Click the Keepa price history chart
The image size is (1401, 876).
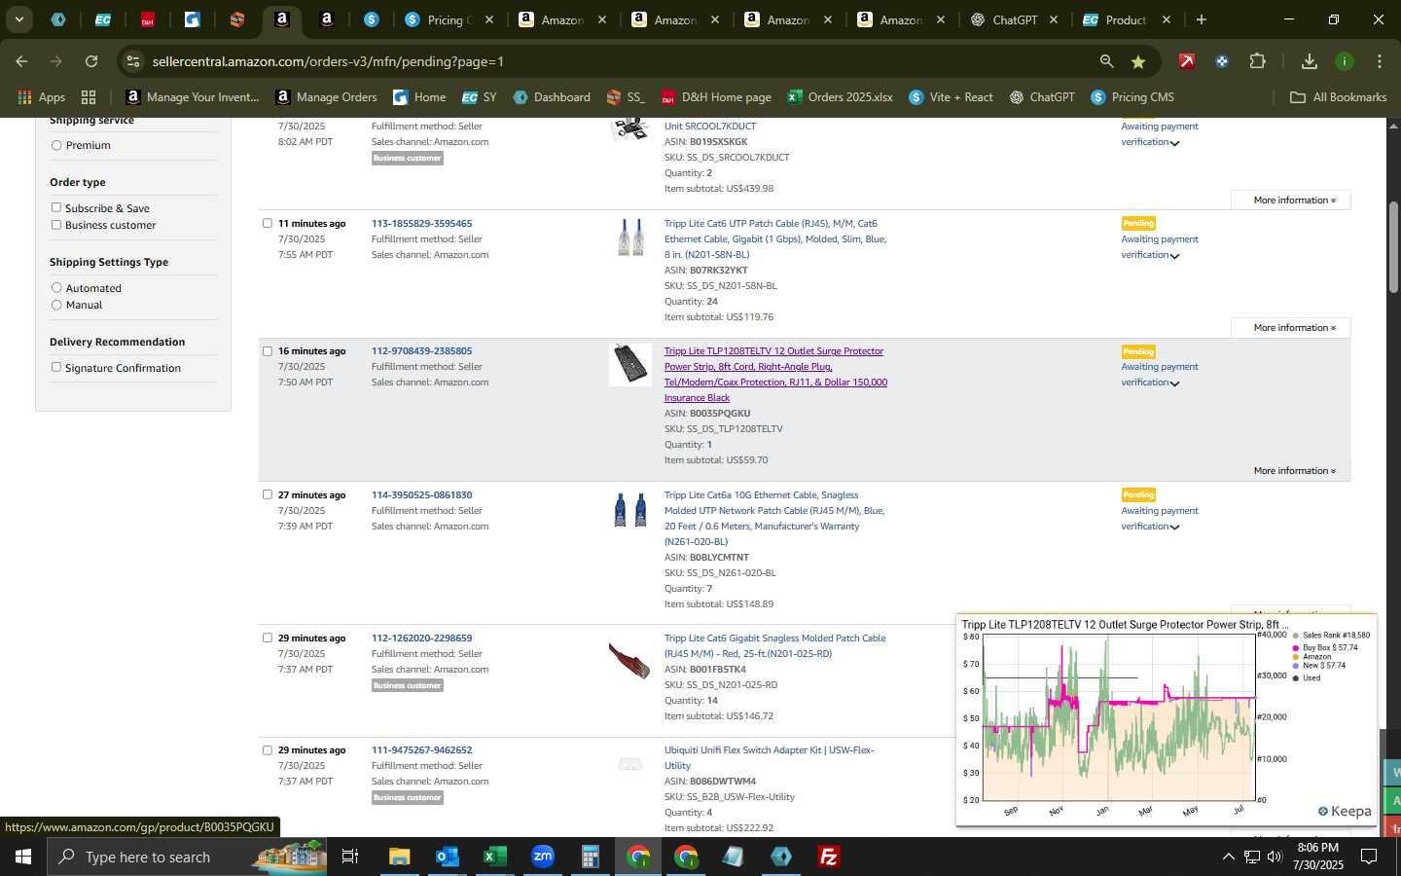(x=1167, y=720)
